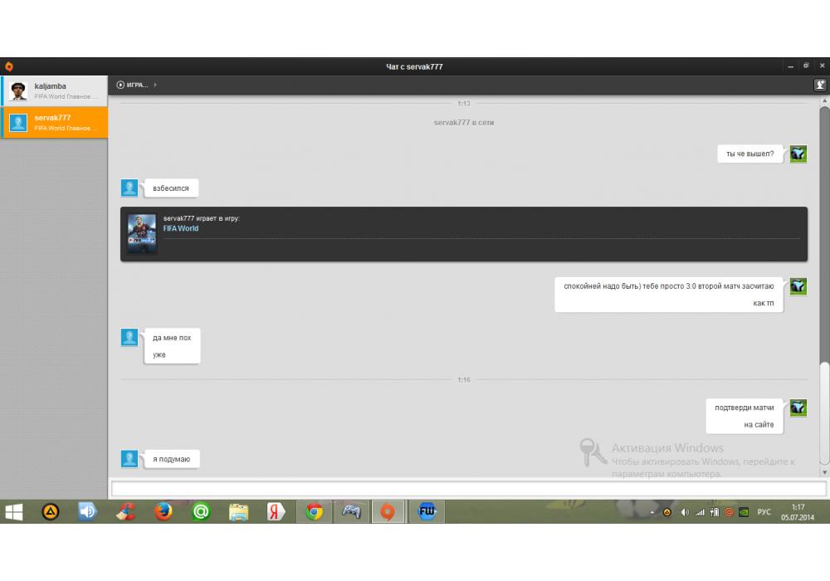Click avatar beside 'спокойней надо быть' message
Image resolution: width=830 pixels, height=581 pixels.
click(x=798, y=286)
